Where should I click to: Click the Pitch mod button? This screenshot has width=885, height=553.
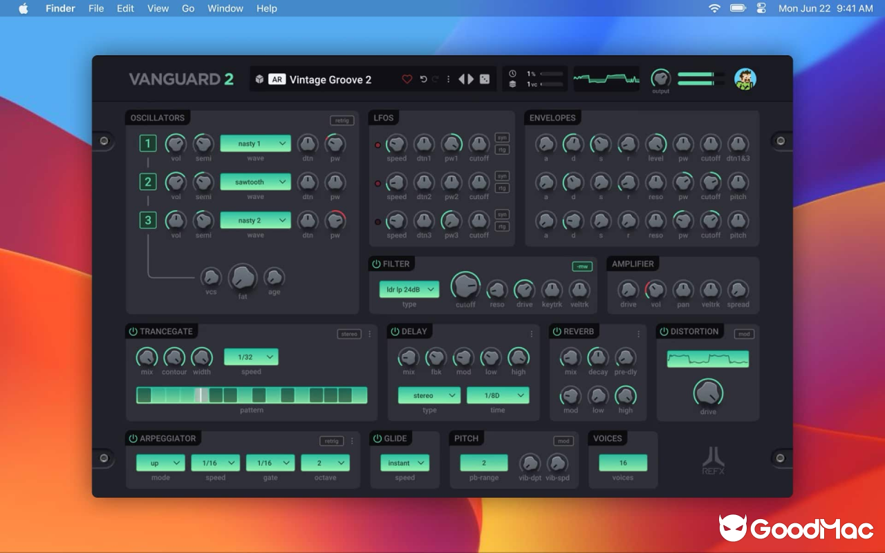pos(563,441)
